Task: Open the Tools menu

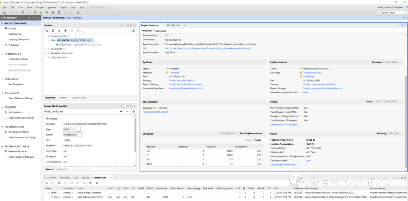Action: click(x=30, y=8)
